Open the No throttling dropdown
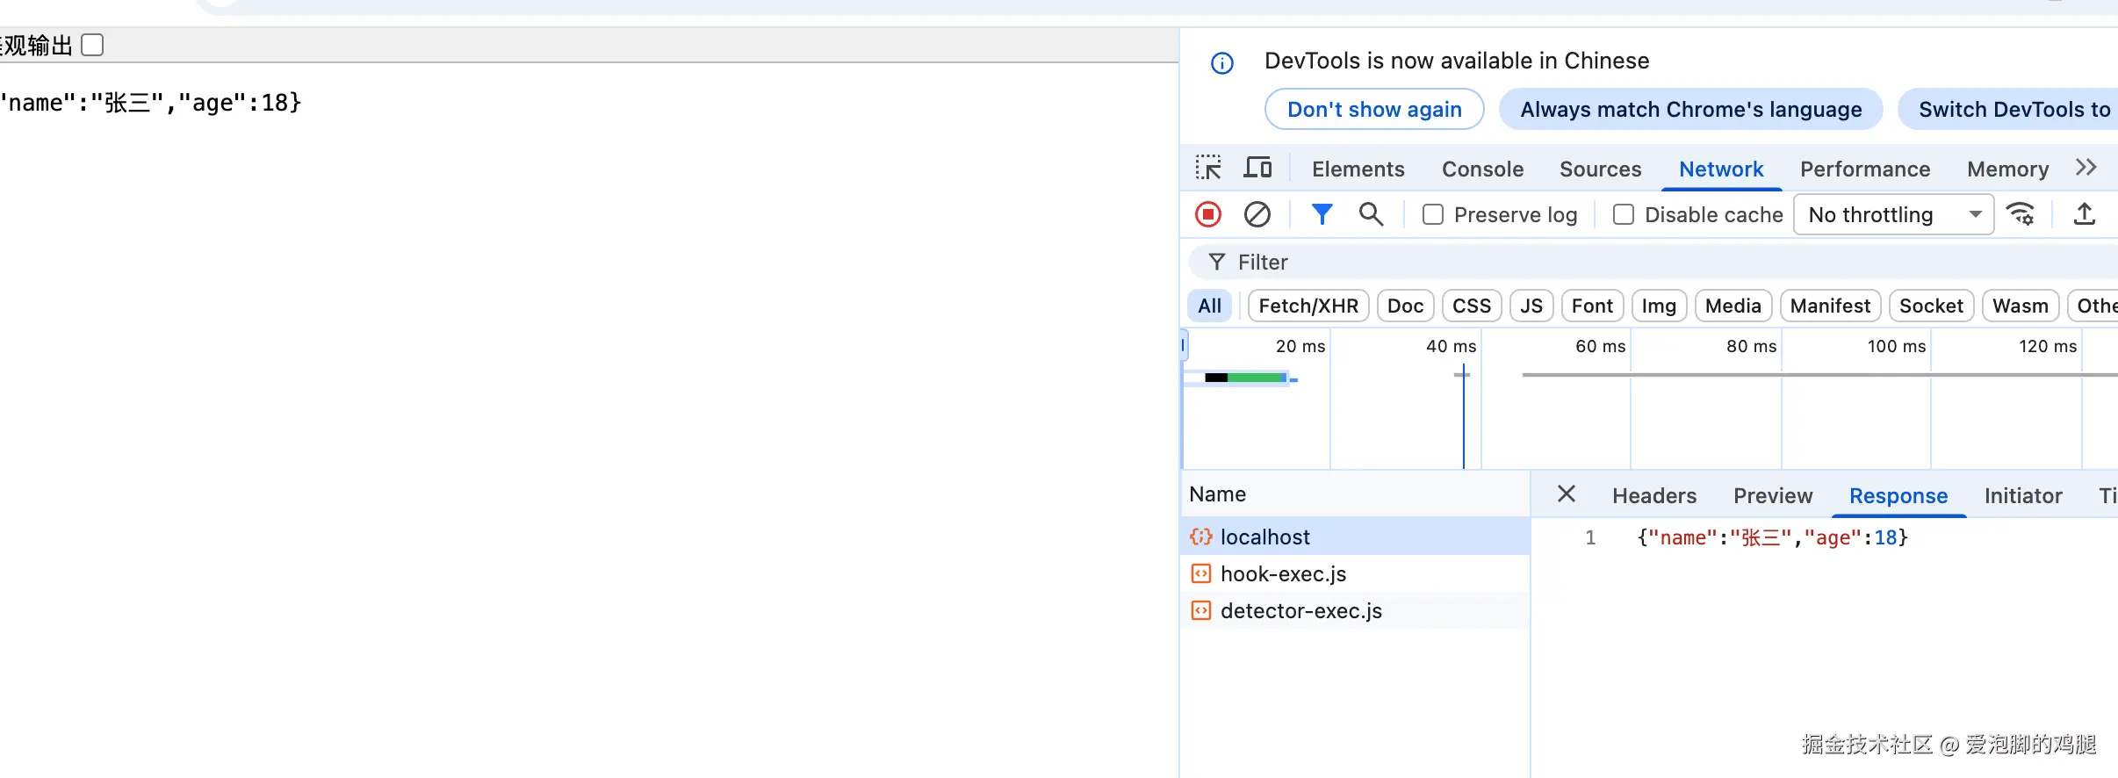 click(1893, 215)
